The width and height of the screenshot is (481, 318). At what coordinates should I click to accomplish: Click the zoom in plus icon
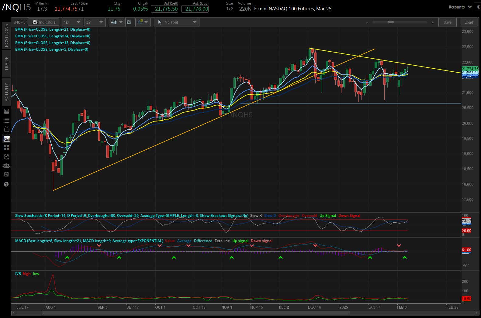click(433, 22)
